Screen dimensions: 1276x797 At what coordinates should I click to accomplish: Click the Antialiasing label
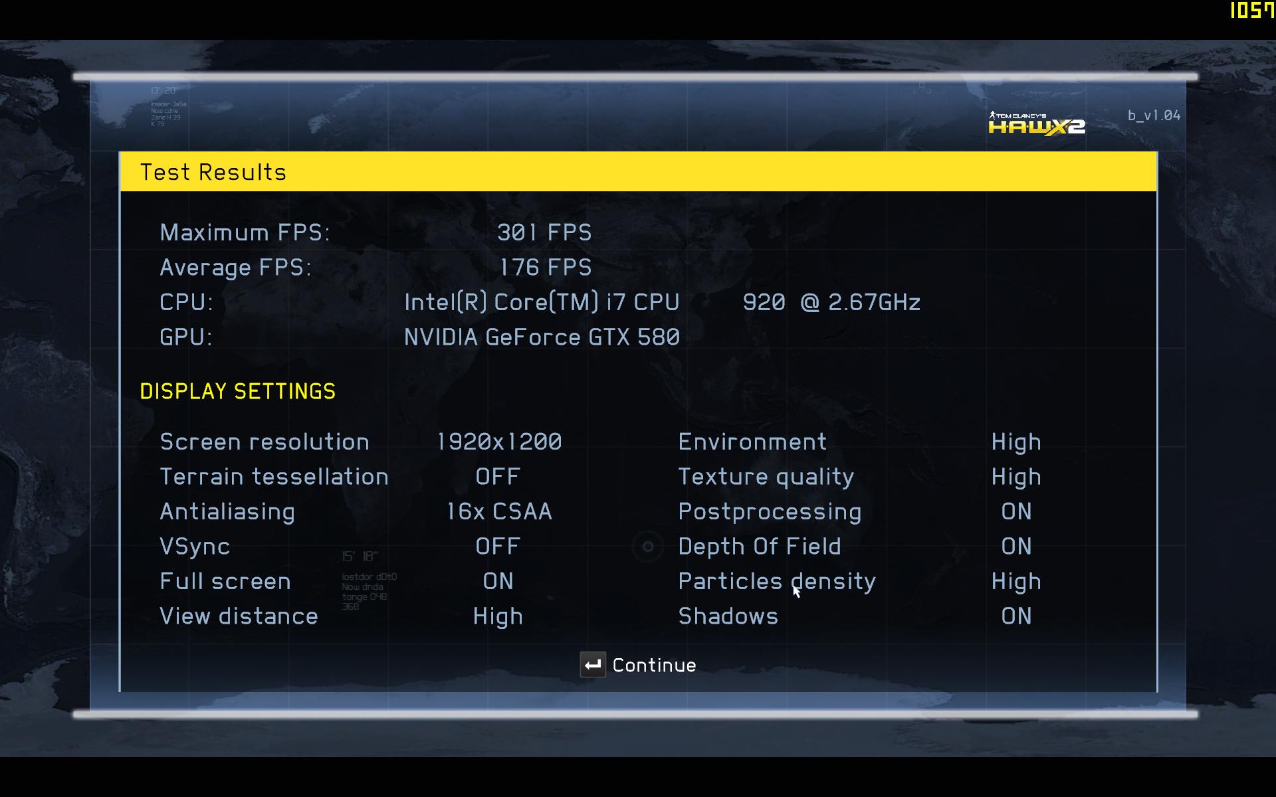227,512
